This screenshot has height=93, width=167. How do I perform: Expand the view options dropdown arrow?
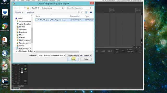tap(82, 12)
